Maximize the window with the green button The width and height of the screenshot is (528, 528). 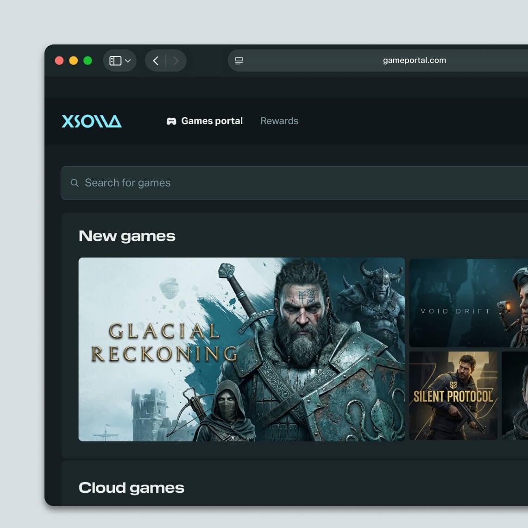[88, 61]
